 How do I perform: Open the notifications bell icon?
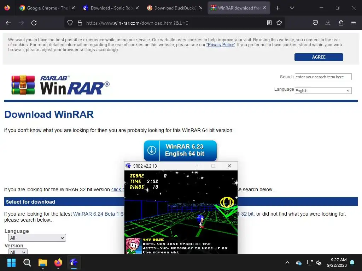pyautogui.click(x=352, y=263)
